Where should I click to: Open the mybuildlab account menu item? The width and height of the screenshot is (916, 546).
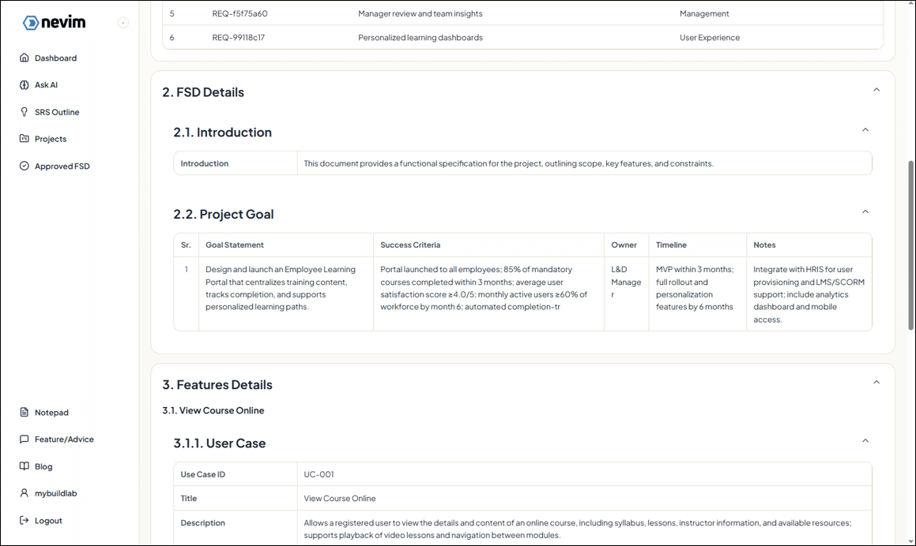[26, 493]
